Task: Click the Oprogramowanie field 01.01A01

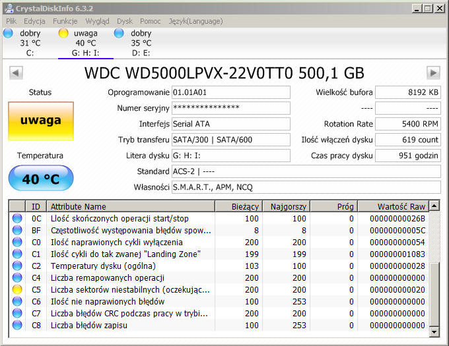Action: tap(231, 92)
